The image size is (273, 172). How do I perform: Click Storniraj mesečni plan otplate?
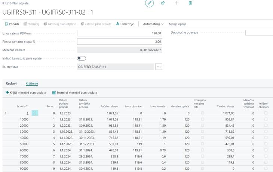point(75,93)
